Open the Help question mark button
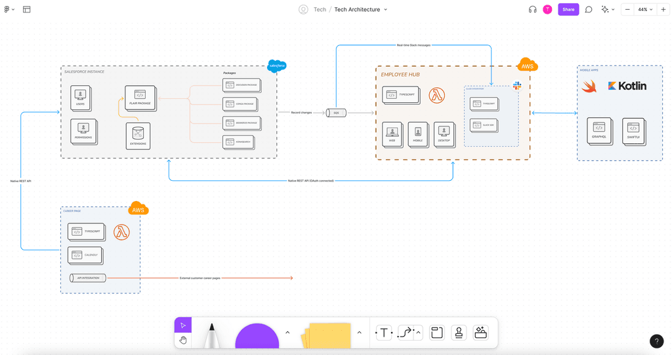The image size is (672, 355). (656, 341)
